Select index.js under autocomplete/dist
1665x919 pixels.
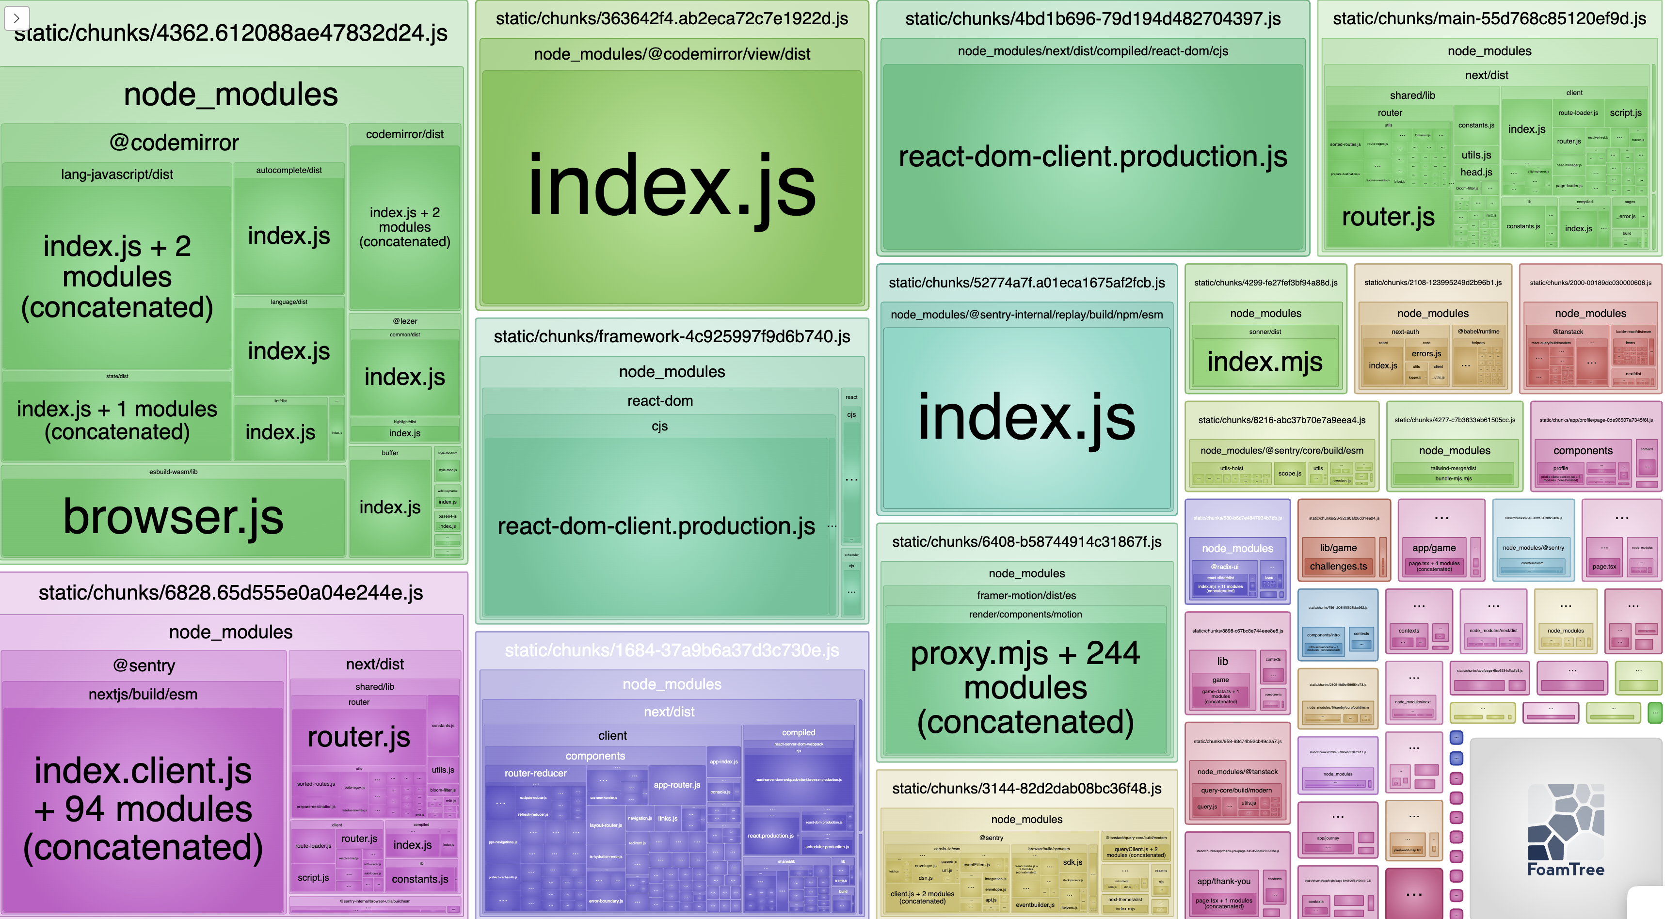click(289, 236)
